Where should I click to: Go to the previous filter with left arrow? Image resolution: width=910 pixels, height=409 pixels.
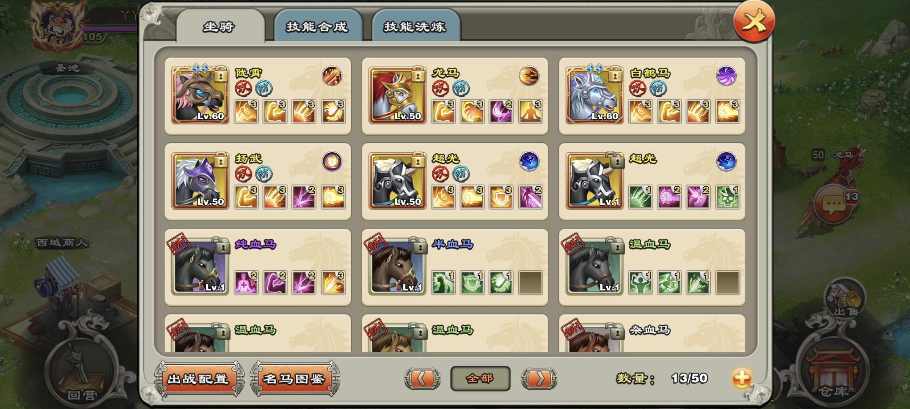[x=422, y=378]
